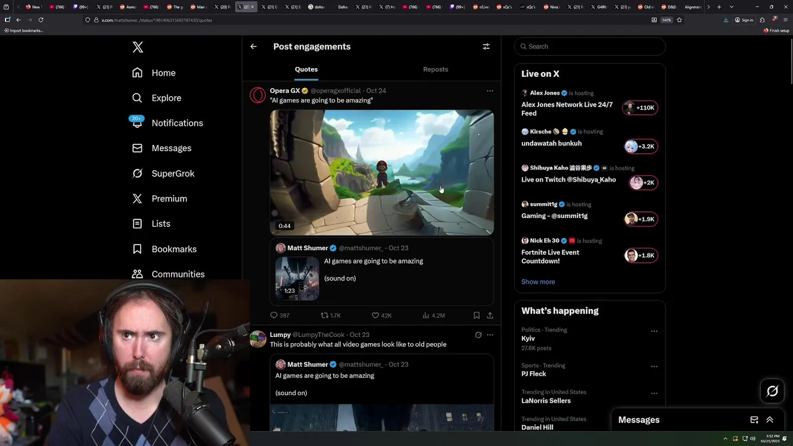Image resolution: width=793 pixels, height=446 pixels.
Task: Repost the Opera GX post
Action: pyautogui.click(x=330, y=315)
